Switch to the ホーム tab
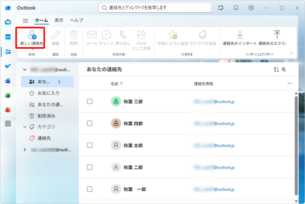The width and height of the screenshot is (305, 204). tap(42, 20)
